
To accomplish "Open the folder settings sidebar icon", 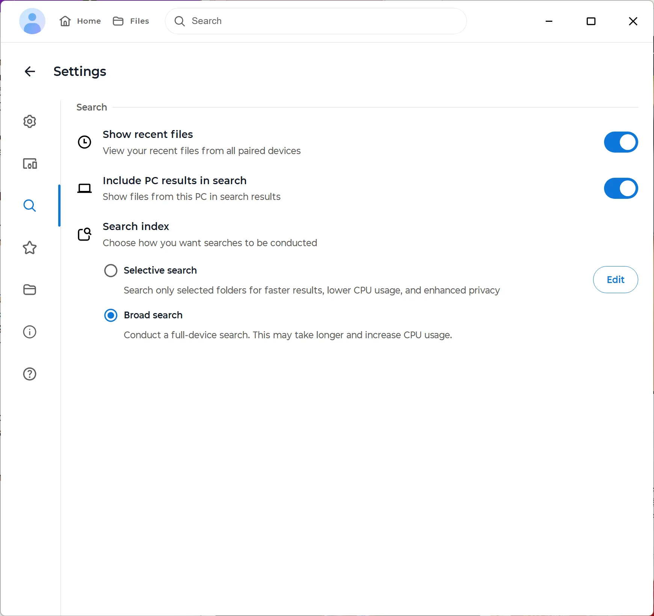I will [30, 290].
